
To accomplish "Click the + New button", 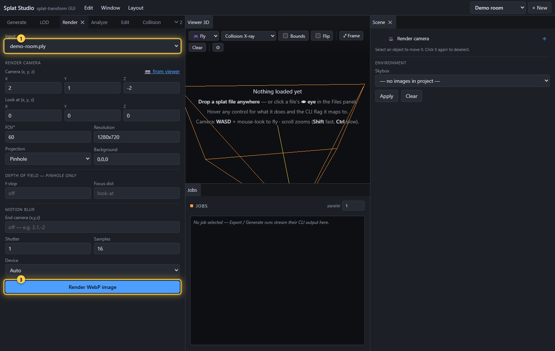I will point(539,8).
